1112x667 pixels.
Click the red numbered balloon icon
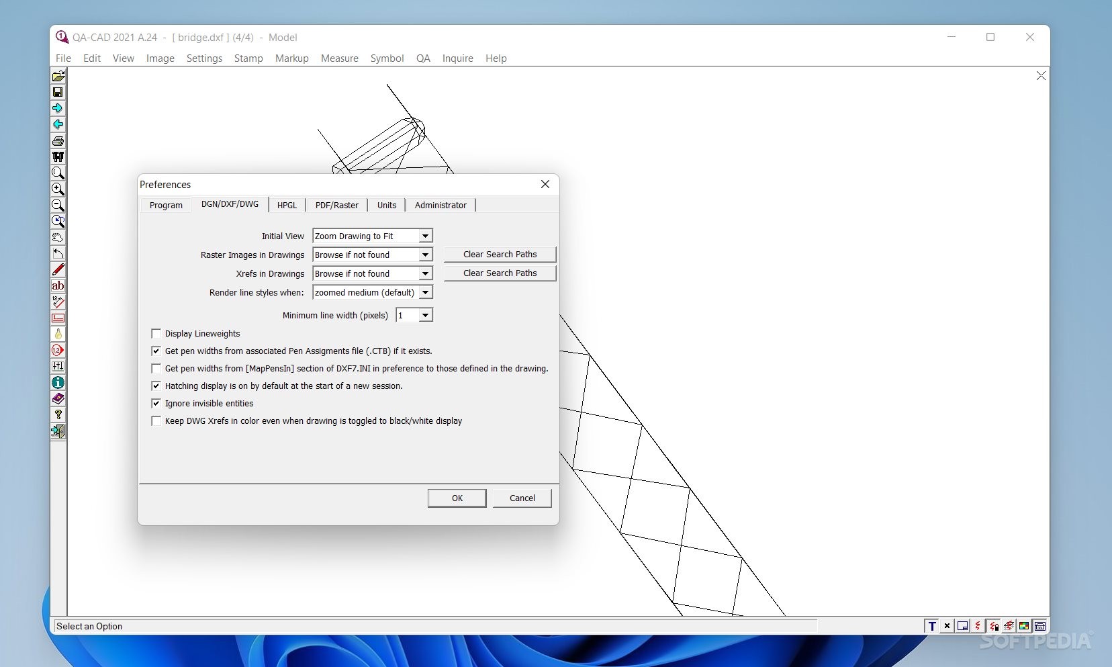pos(58,350)
